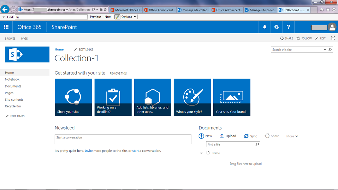This screenshot has width=338, height=190.
Task: Open Your site. Your brand. tile
Action: (x=232, y=97)
